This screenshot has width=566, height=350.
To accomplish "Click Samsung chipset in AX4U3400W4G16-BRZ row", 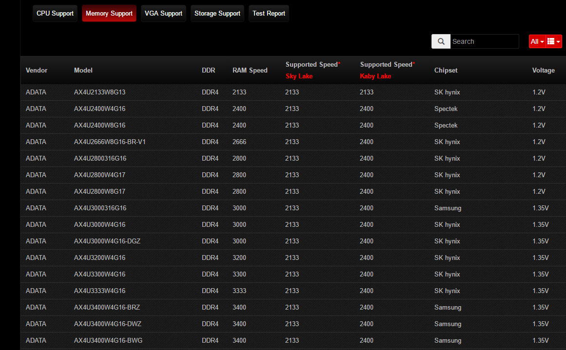I will coord(448,308).
